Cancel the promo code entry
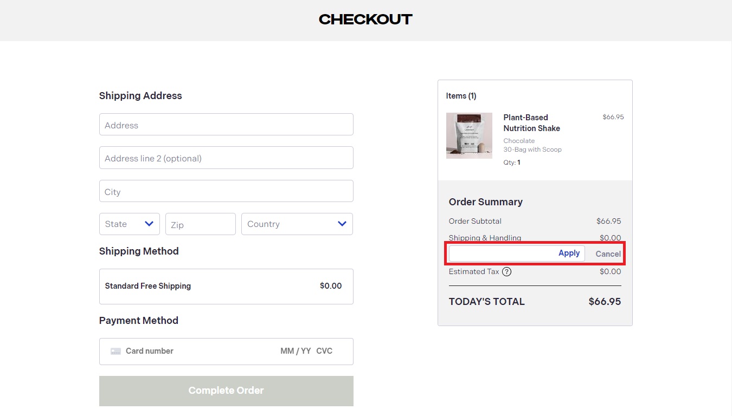Image resolution: width=732 pixels, height=416 pixels. pos(608,254)
